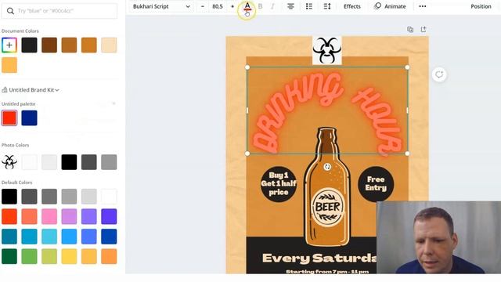Select the black photo color swatch
Screen dimensions: 501x282
pos(69,162)
